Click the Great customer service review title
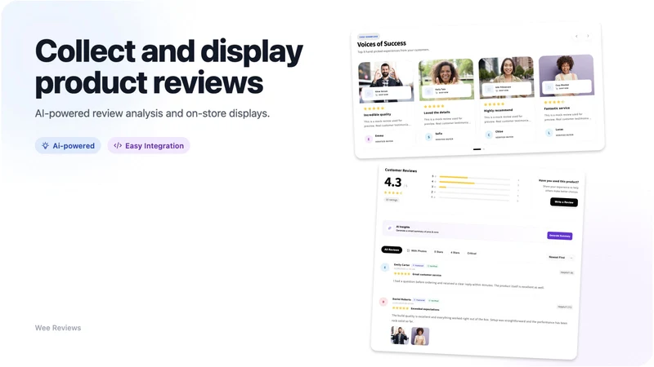 [427, 275]
